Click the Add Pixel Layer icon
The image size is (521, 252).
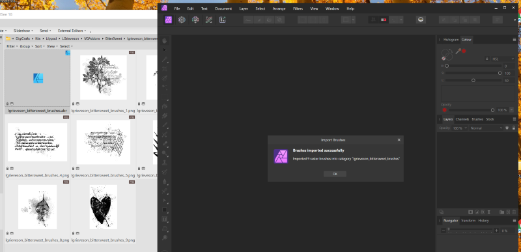pos(508,212)
